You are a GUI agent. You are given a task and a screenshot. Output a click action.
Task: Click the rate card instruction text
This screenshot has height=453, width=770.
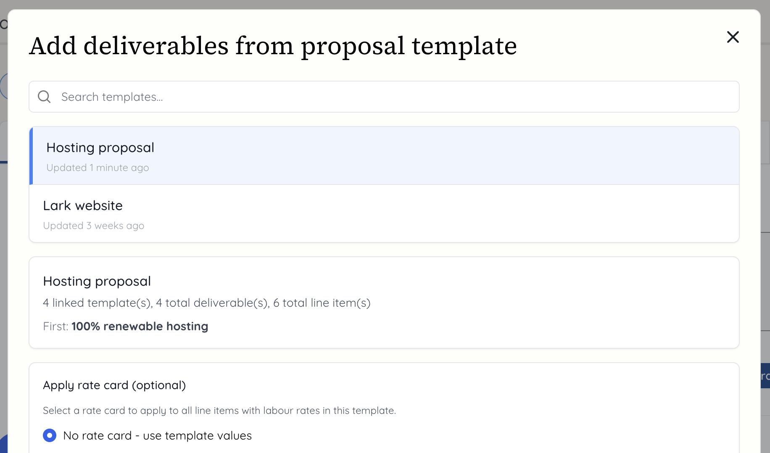[x=219, y=411]
